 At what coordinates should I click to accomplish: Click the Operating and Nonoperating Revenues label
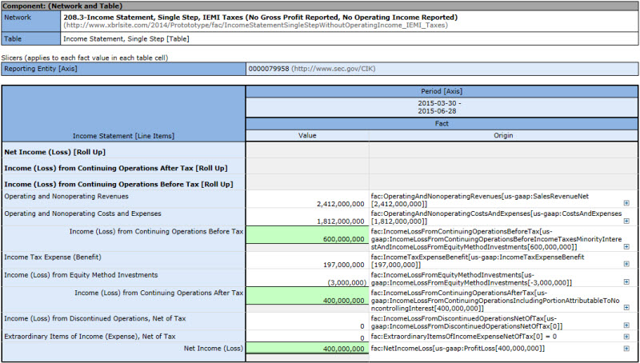coord(66,196)
